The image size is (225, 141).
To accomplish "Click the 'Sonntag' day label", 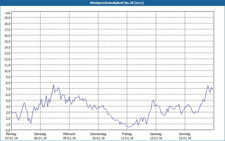I will (x=184, y=134).
